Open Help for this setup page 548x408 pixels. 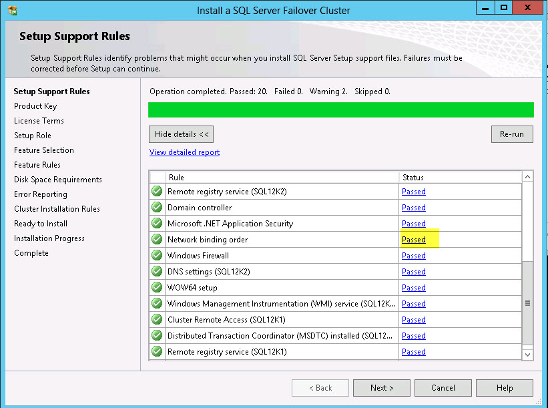point(505,388)
